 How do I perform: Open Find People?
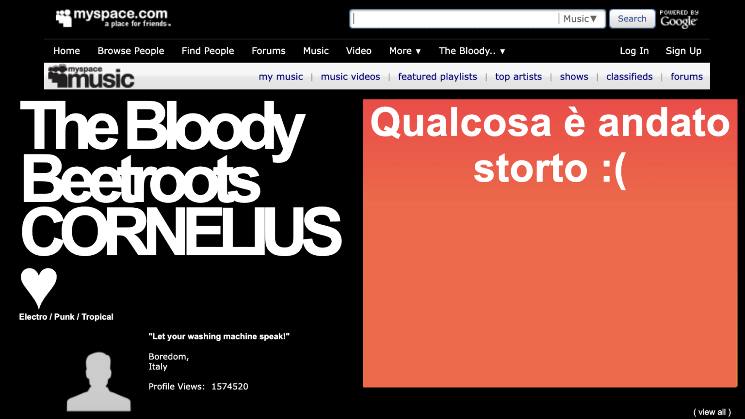(x=208, y=51)
